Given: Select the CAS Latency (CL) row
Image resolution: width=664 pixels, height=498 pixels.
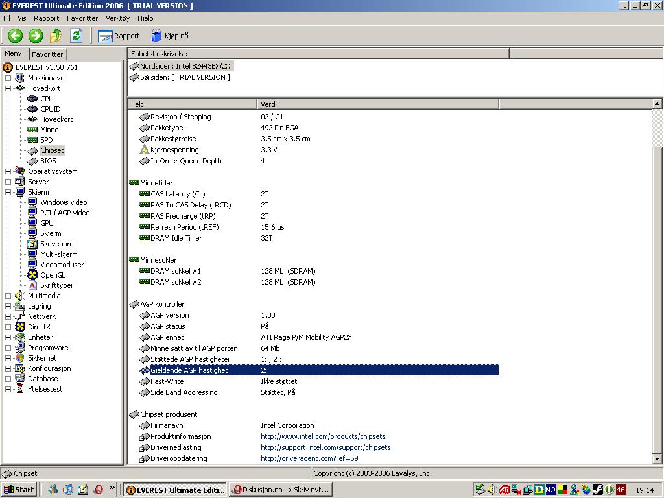Looking at the screenshot, I should (x=313, y=194).
